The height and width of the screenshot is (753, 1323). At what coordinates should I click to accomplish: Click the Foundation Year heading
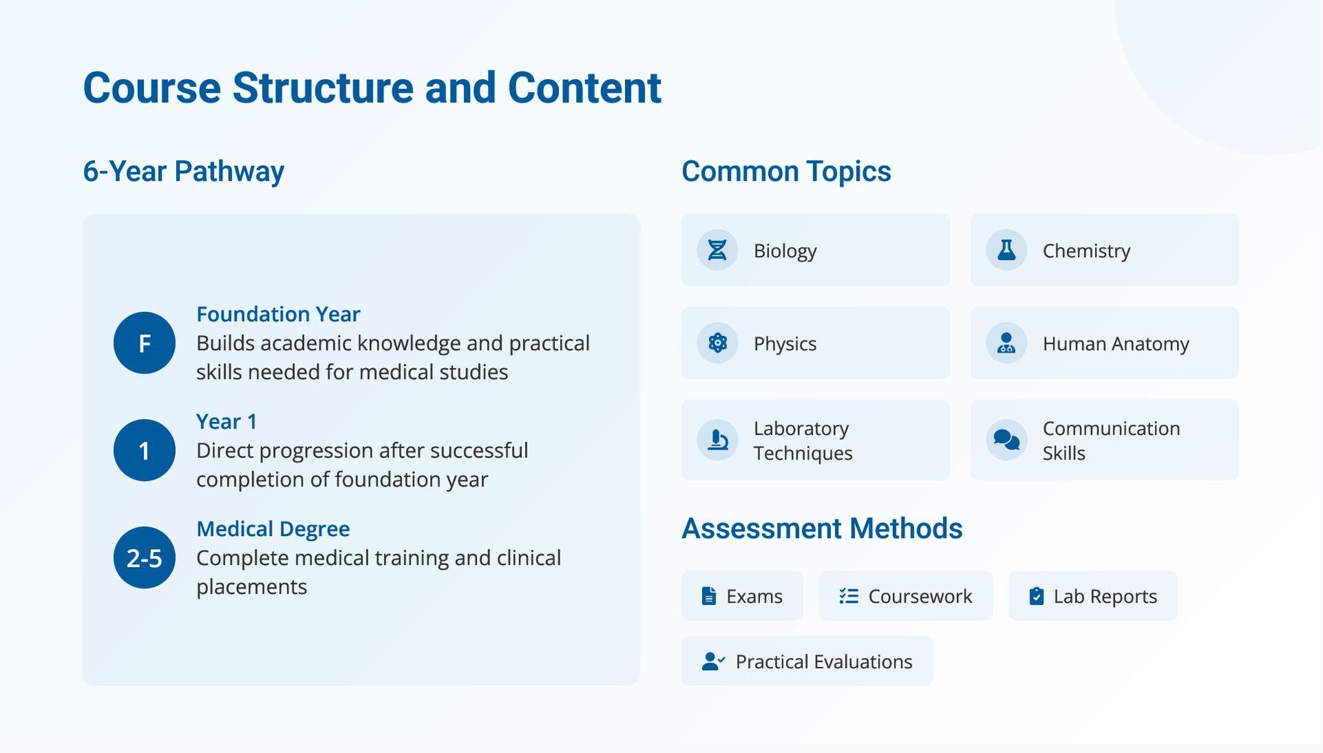pyautogui.click(x=278, y=314)
